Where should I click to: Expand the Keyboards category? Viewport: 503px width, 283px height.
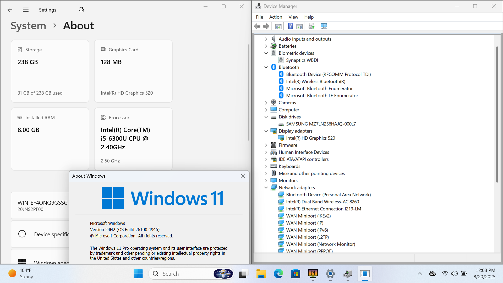pos(266,166)
